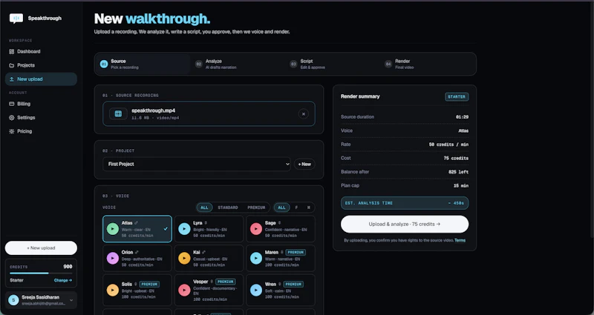Click the + New upload button at sidebar bottom
Viewport: 594px width, 315px height.
41,248
